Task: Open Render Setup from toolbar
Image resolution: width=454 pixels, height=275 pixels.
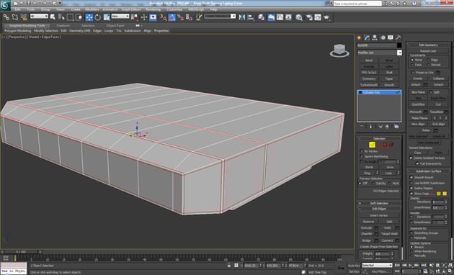Action: pos(309,17)
